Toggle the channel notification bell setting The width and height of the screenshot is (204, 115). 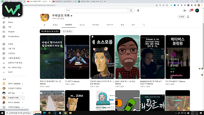click(188, 17)
